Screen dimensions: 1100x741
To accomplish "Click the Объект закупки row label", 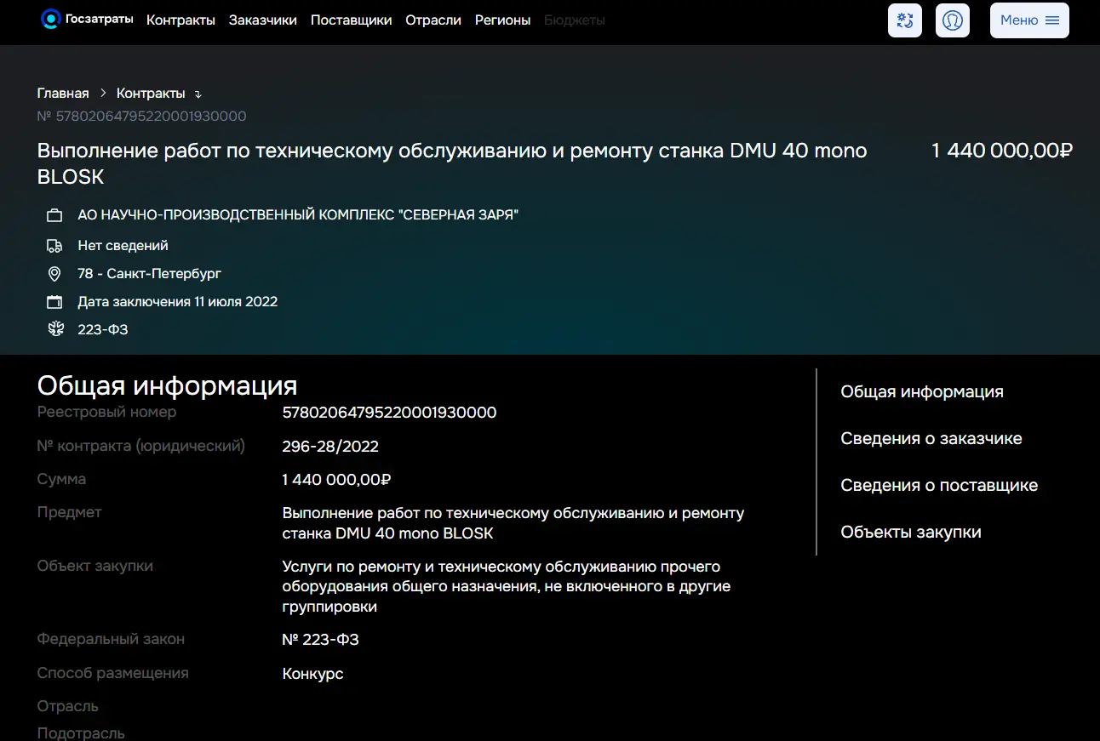I will point(95,566).
